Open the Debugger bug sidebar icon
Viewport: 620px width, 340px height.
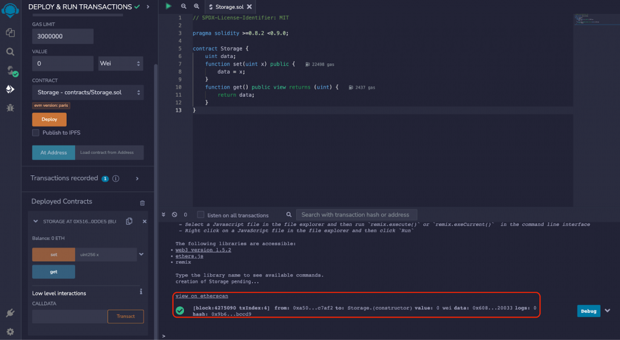10,107
